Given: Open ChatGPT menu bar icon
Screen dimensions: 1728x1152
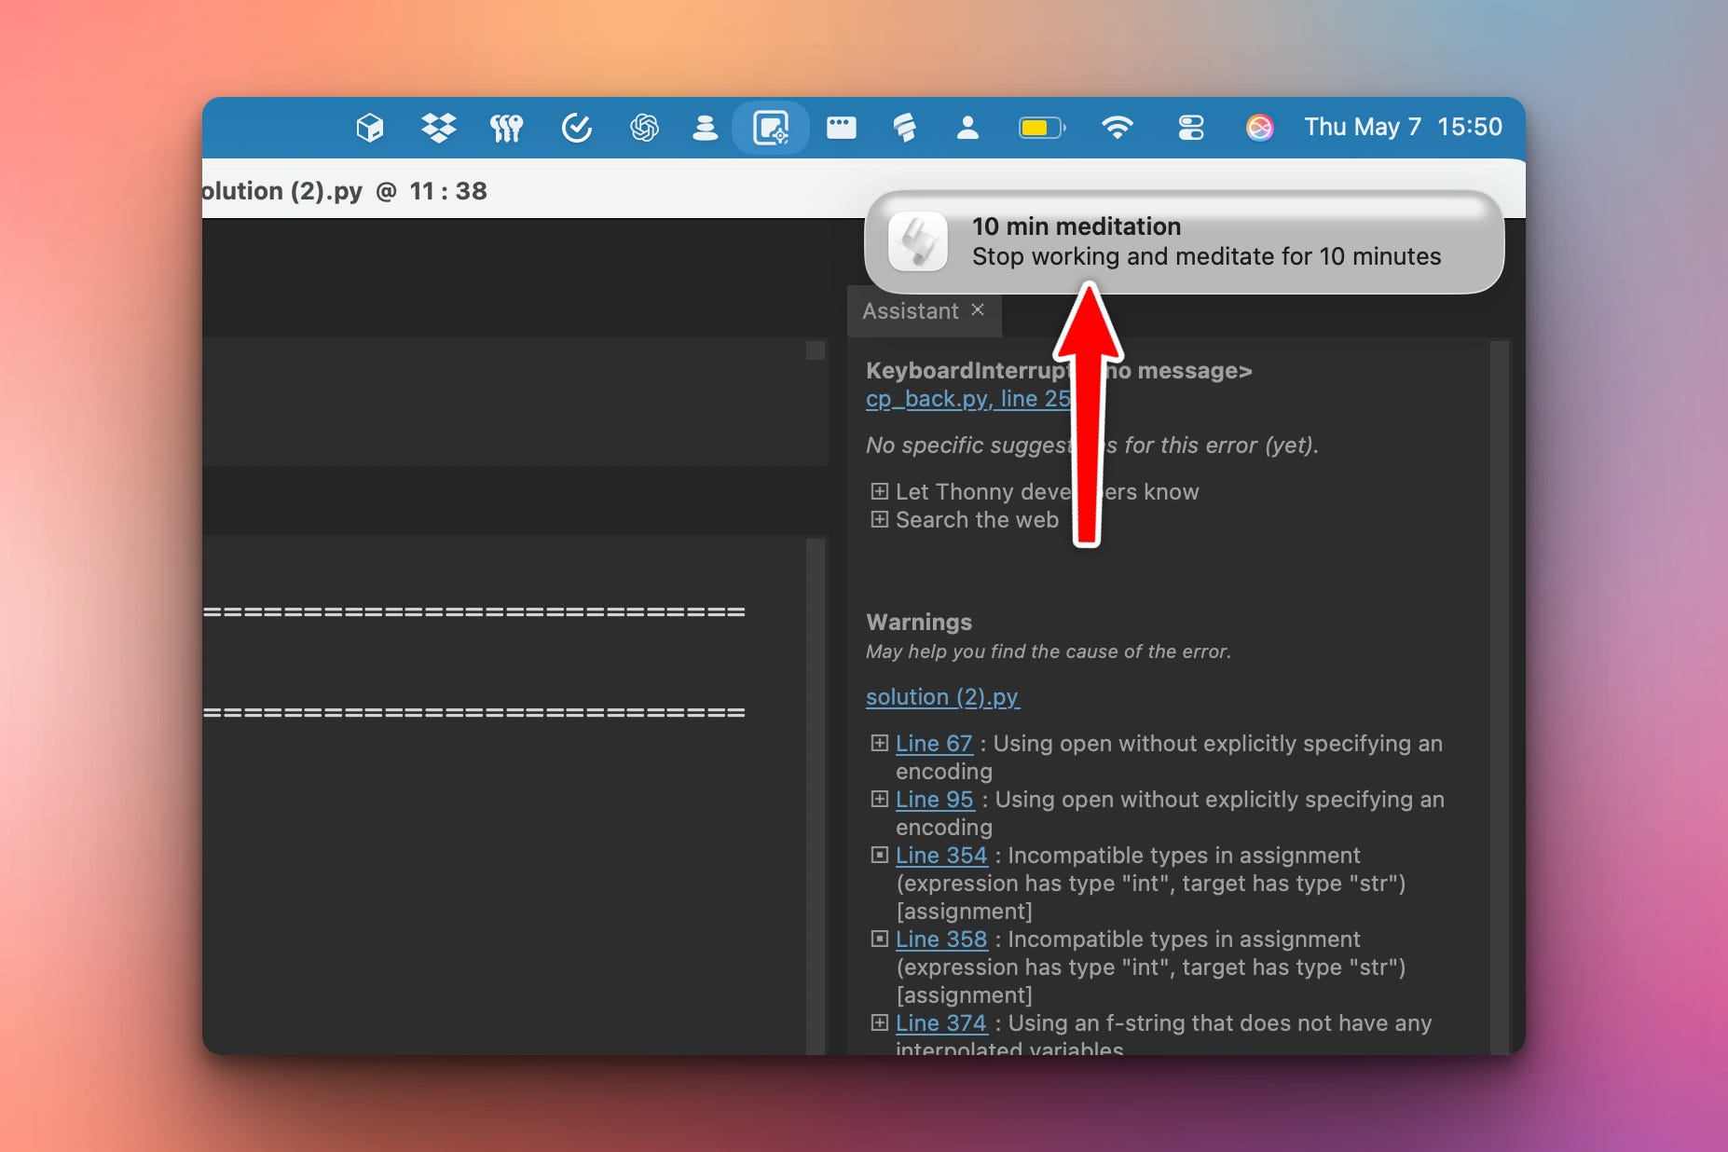Looking at the screenshot, I should (x=644, y=128).
